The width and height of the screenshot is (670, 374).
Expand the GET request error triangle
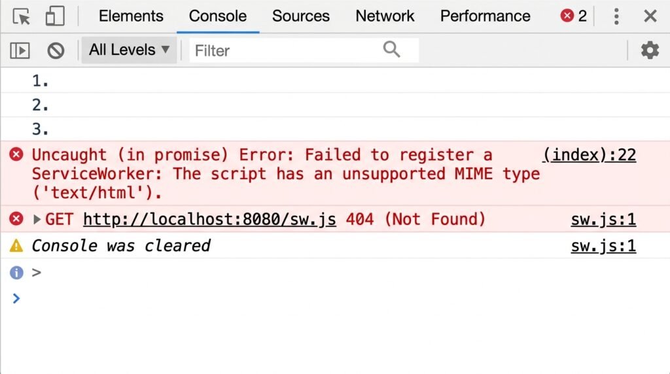tap(37, 220)
